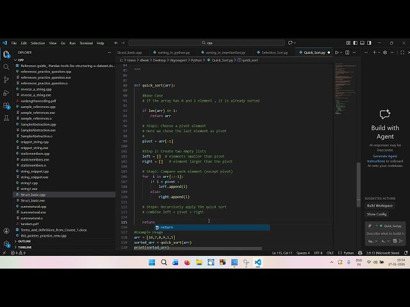The height and width of the screenshot is (307, 410).
Task: Open the Selection menu
Action: point(38,43)
